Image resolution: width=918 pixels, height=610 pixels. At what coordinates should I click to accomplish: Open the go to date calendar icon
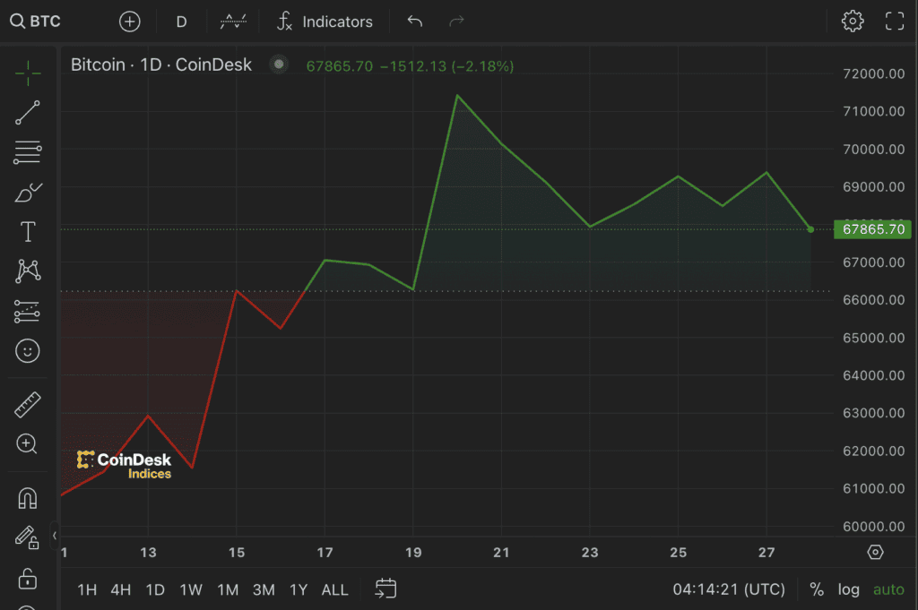[x=385, y=589]
